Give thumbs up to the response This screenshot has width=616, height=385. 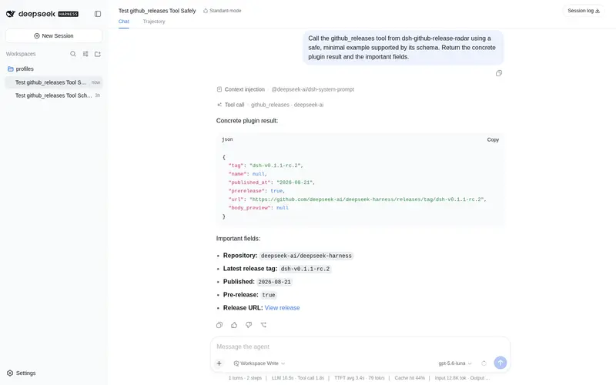[234, 325]
